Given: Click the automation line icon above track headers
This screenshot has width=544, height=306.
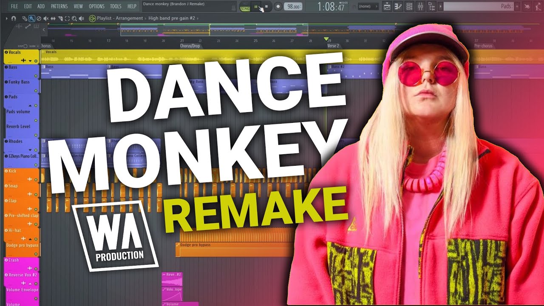Looking at the screenshot, I should pos(28,26).
